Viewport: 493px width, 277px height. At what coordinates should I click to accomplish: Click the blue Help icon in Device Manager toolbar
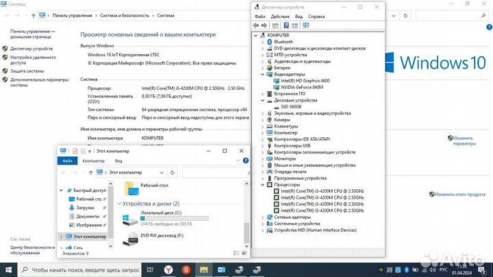pyautogui.click(x=286, y=25)
